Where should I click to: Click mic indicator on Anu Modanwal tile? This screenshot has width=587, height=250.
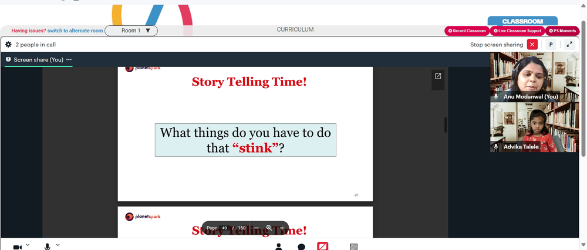click(x=496, y=97)
